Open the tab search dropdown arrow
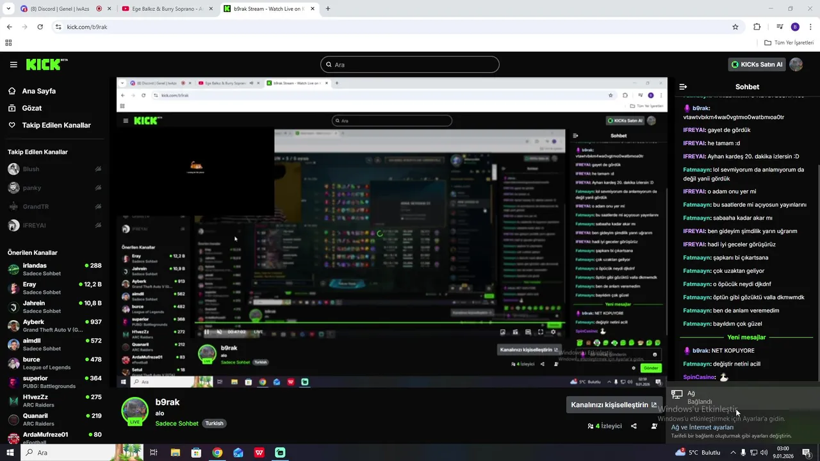The image size is (820, 461). tap(8, 9)
